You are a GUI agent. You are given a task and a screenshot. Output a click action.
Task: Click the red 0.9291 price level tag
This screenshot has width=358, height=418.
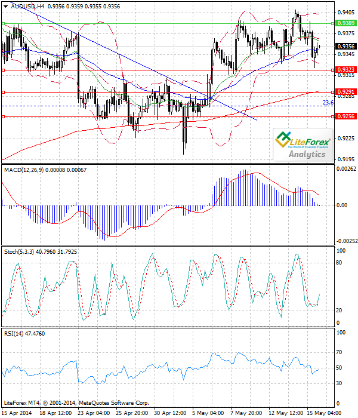tap(346, 92)
